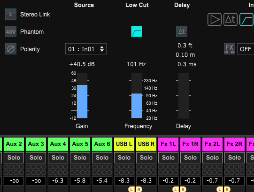This screenshot has height=192, width=254.
Task: Click the R link badge under Fx 1R
Action: click(x=183, y=189)
